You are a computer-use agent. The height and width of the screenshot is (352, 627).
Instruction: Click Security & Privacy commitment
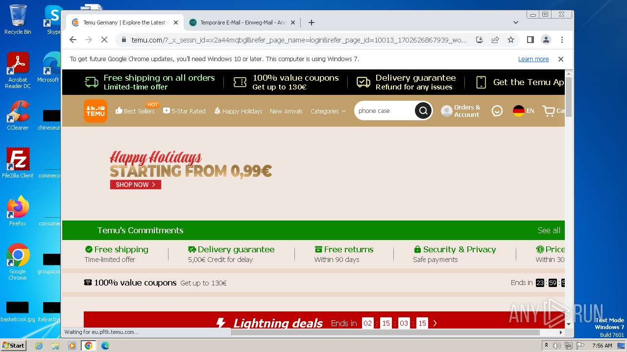coord(454,254)
